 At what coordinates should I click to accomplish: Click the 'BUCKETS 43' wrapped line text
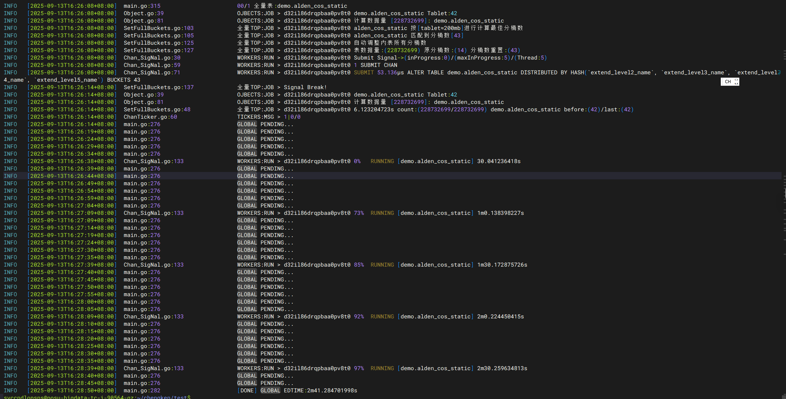(x=123, y=80)
